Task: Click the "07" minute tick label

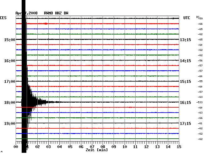Action: 92,147
